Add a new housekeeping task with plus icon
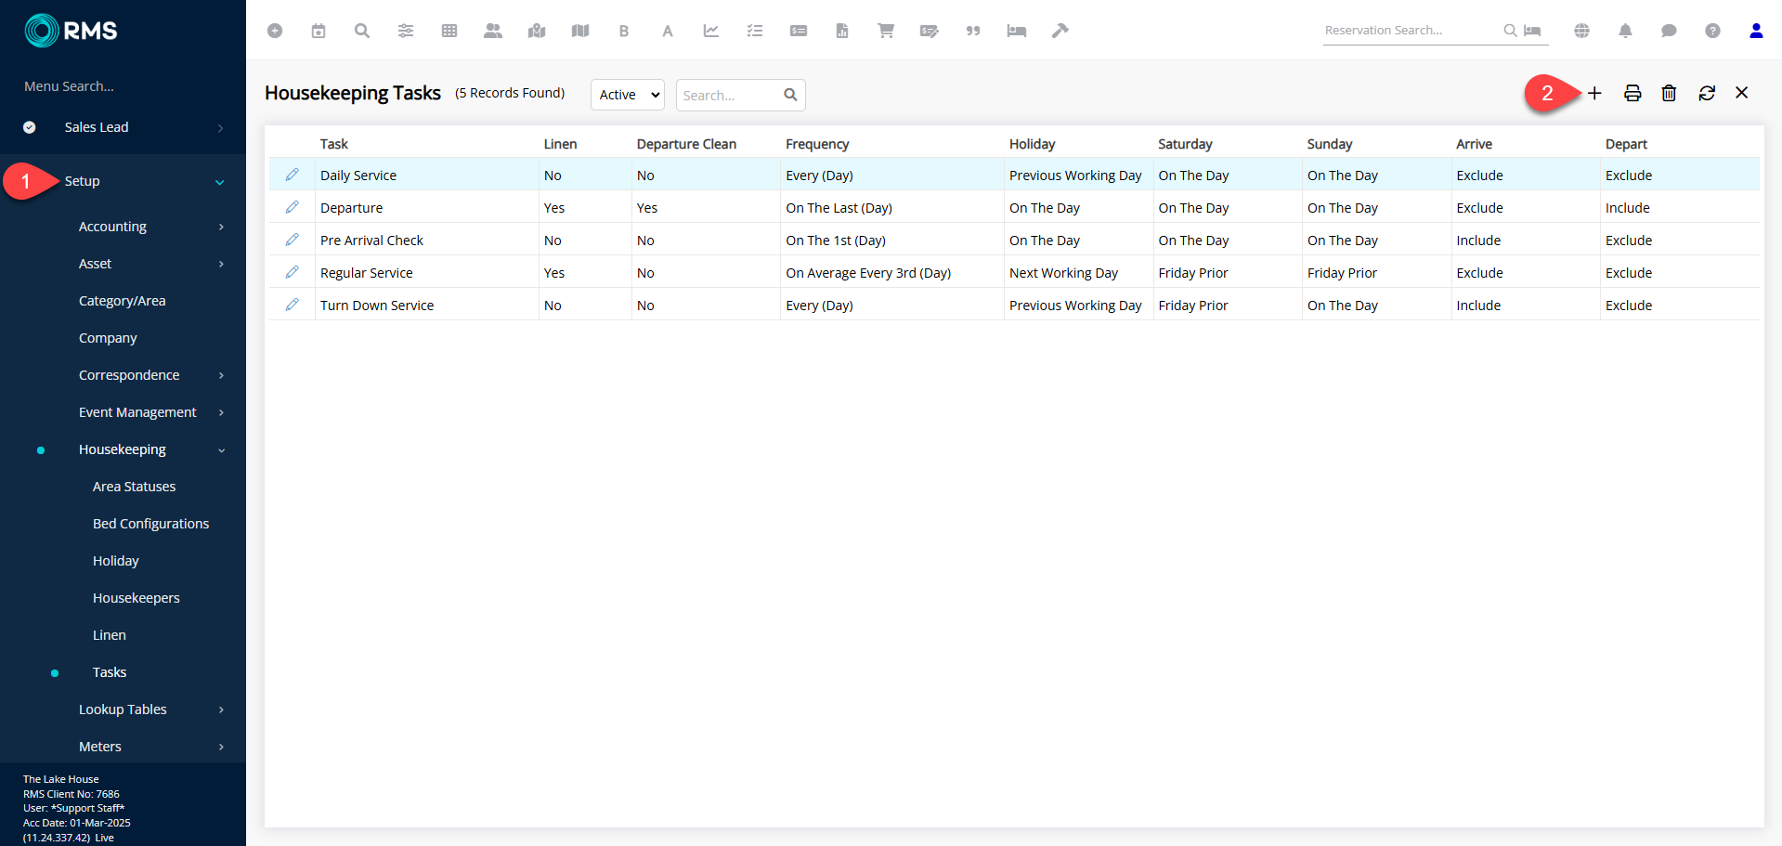Viewport: 1782px width, 846px height. 1594,93
